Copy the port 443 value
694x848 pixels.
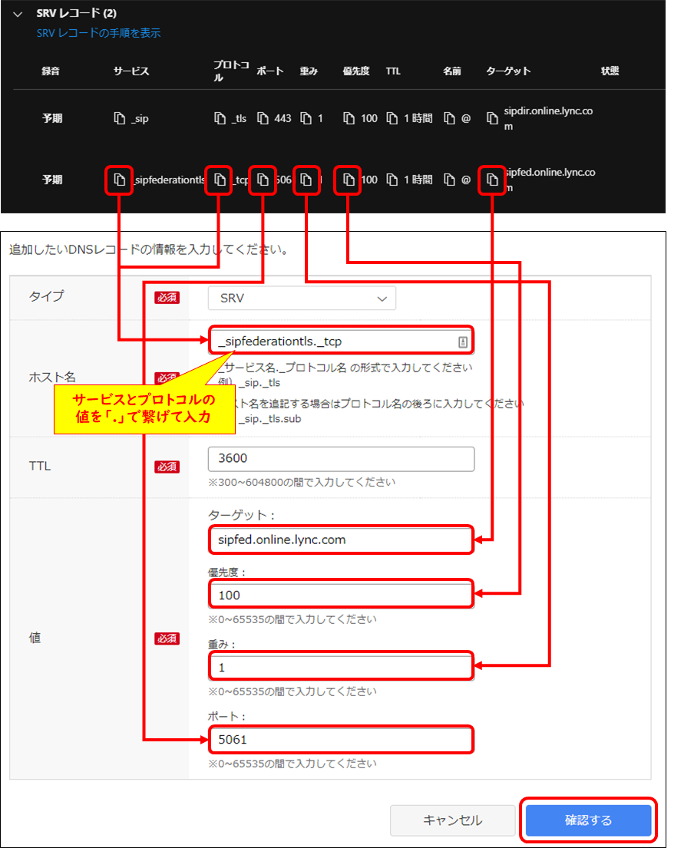pos(260,118)
